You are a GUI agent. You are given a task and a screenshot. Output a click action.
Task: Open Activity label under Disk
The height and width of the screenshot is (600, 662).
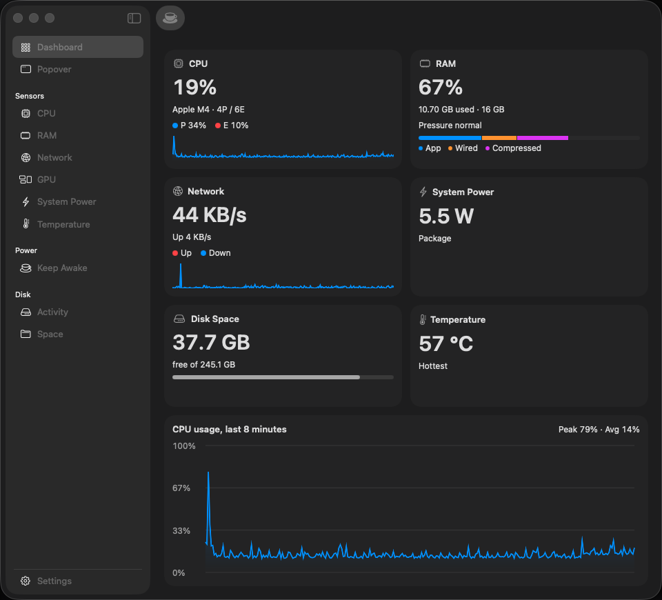pos(53,312)
